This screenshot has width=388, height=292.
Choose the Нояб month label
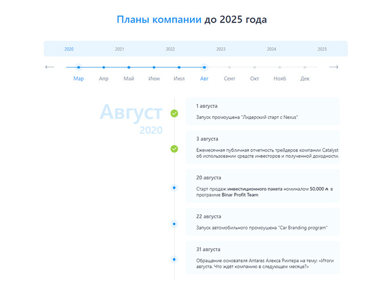pos(279,78)
